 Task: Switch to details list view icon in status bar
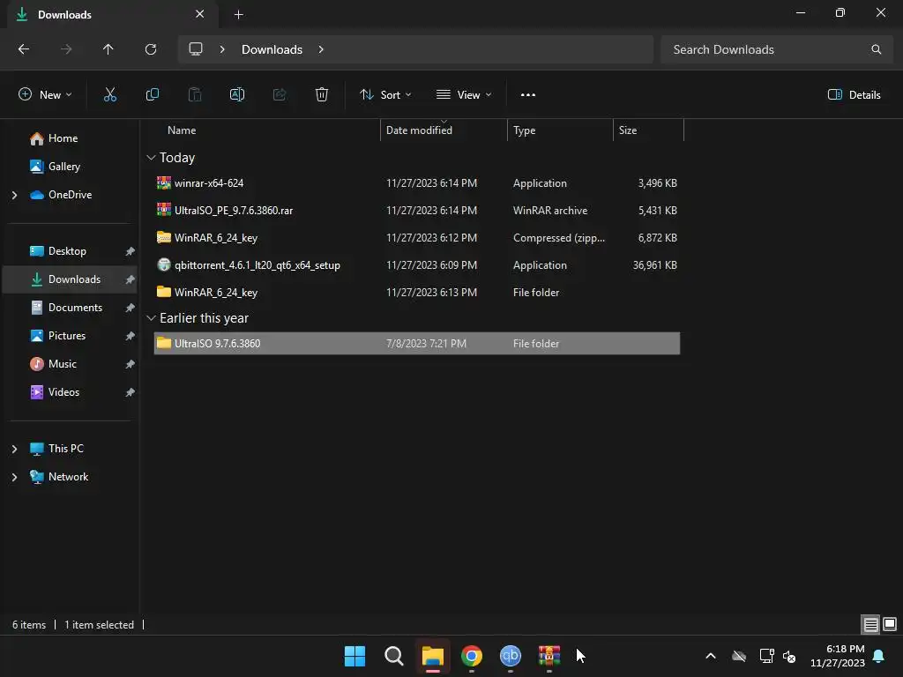[870, 624]
